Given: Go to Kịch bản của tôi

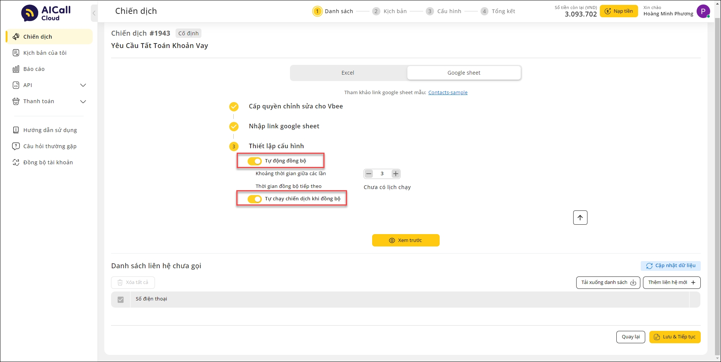Looking at the screenshot, I should (x=45, y=53).
